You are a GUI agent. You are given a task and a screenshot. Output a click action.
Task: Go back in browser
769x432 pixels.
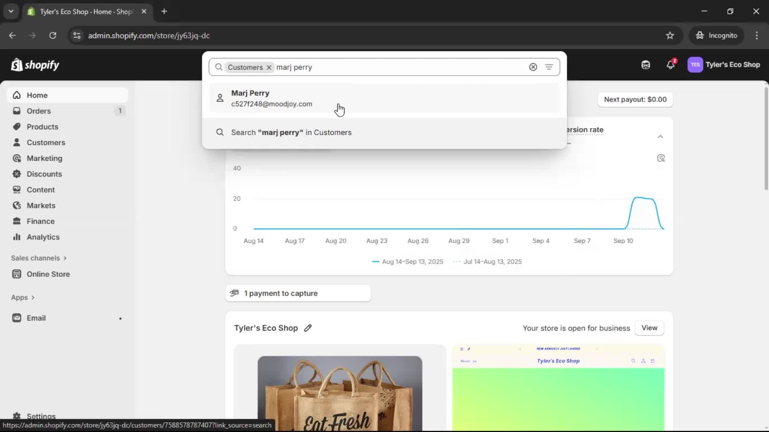(12, 36)
